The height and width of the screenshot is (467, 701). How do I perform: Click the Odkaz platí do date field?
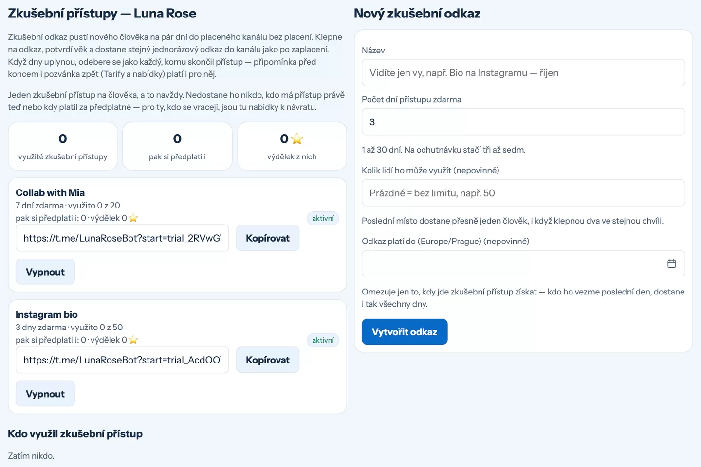pyautogui.click(x=523, y=264)
